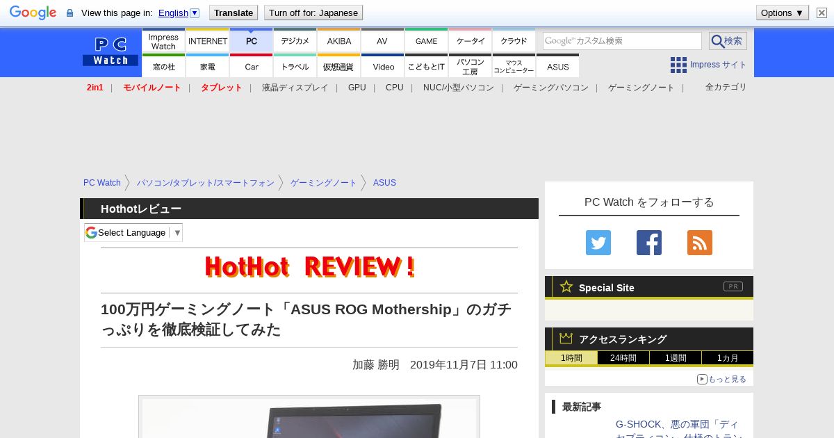Open the デジカメ navigation tab
The image size is (834, 438).
[x=295, y=41]
